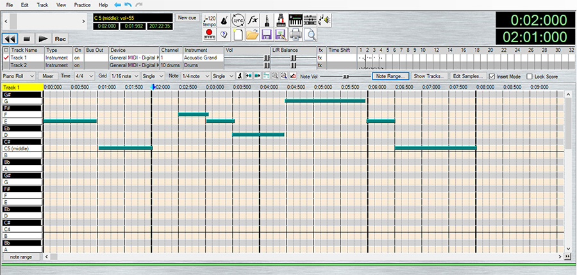577x275 pixels.
Task: Open the tempo setting (♩=120)
Action: pos(210,20)
